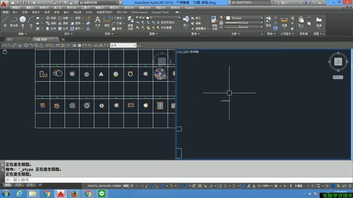This screenshot has height=198, width=353.
Task: Open the Layer Properties manager icon
Action: (x=130, y=23)
